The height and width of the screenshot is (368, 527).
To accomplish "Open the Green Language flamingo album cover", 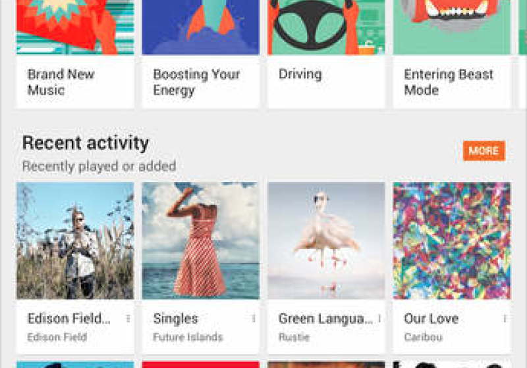I will 326,241.
